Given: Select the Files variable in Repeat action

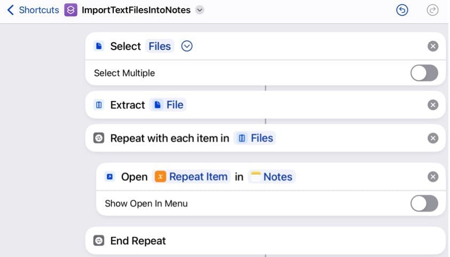Looking at the screenshot, I should click(x=255, y=138).
